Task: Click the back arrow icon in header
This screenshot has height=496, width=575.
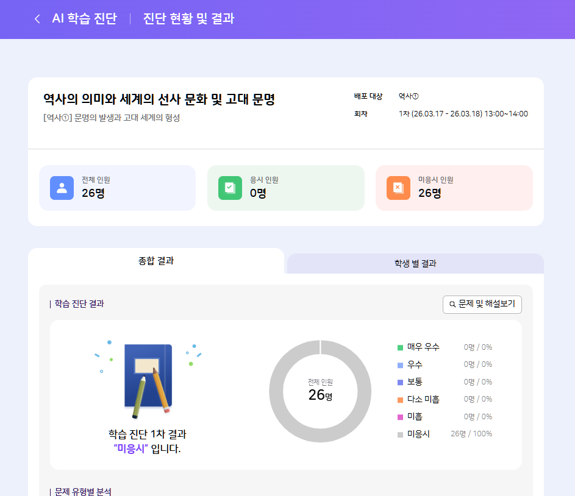Action: pyautogui.click(x=37, y=19)
